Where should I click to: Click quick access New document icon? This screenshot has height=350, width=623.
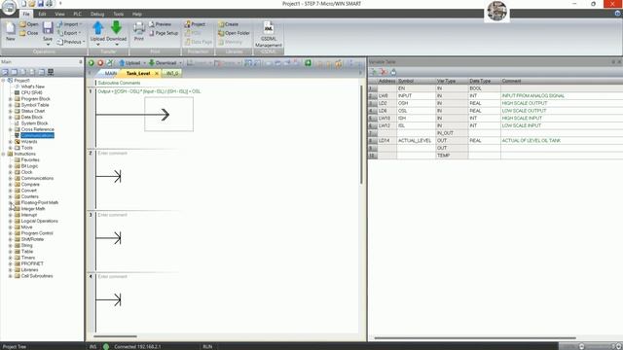pos(23,4)
